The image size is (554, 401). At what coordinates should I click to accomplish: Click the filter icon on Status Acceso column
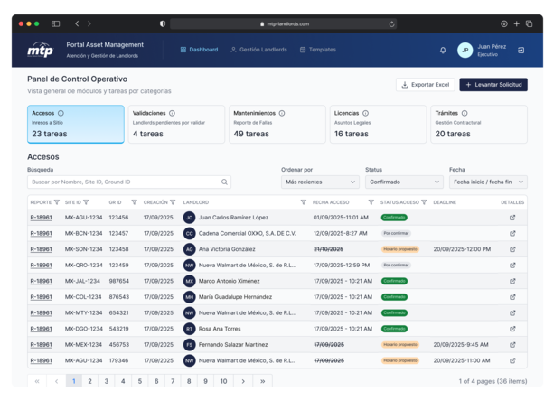coord(426,202)
